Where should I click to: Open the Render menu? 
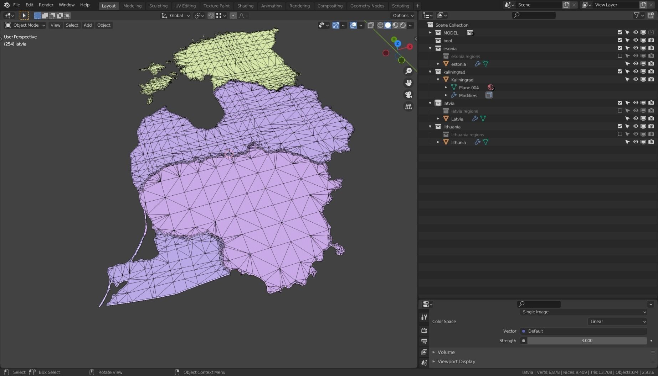(x=46, y=5)
